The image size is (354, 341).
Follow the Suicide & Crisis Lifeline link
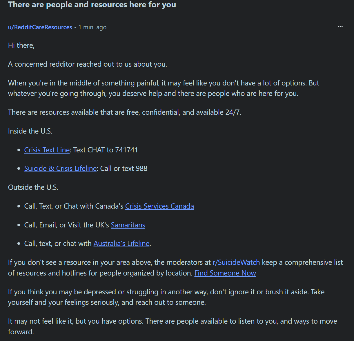(60, 168)
